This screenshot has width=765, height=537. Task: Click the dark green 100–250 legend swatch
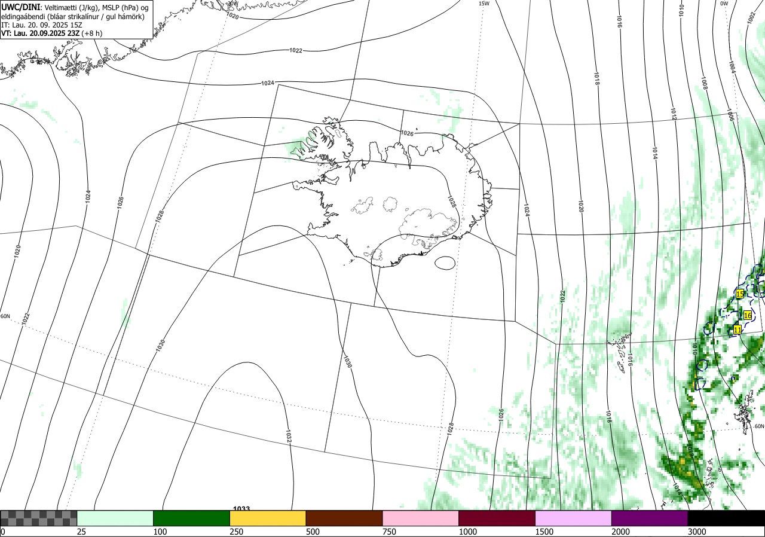pos(192,518)
